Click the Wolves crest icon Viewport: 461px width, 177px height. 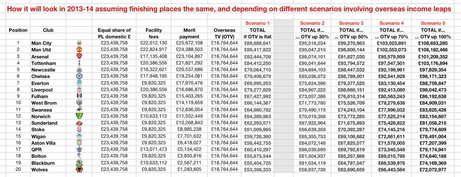pyautogui.click(x=79, y=170)
